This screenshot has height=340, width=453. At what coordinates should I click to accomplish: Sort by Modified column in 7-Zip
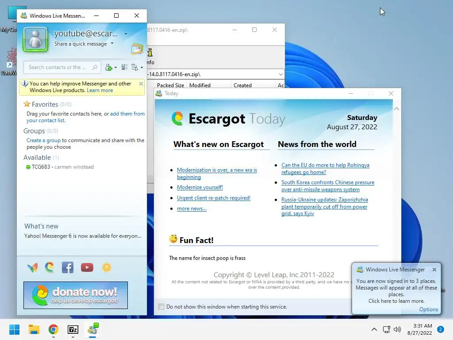point(200,85)
